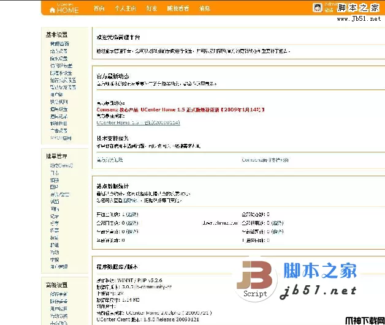This screenshot has width=385, height=325.
Task: Open 站点设置 in sidebar
Action: tap(59, 51)
